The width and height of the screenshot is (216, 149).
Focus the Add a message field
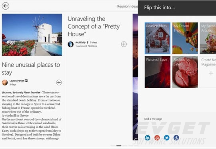(177, 119)
